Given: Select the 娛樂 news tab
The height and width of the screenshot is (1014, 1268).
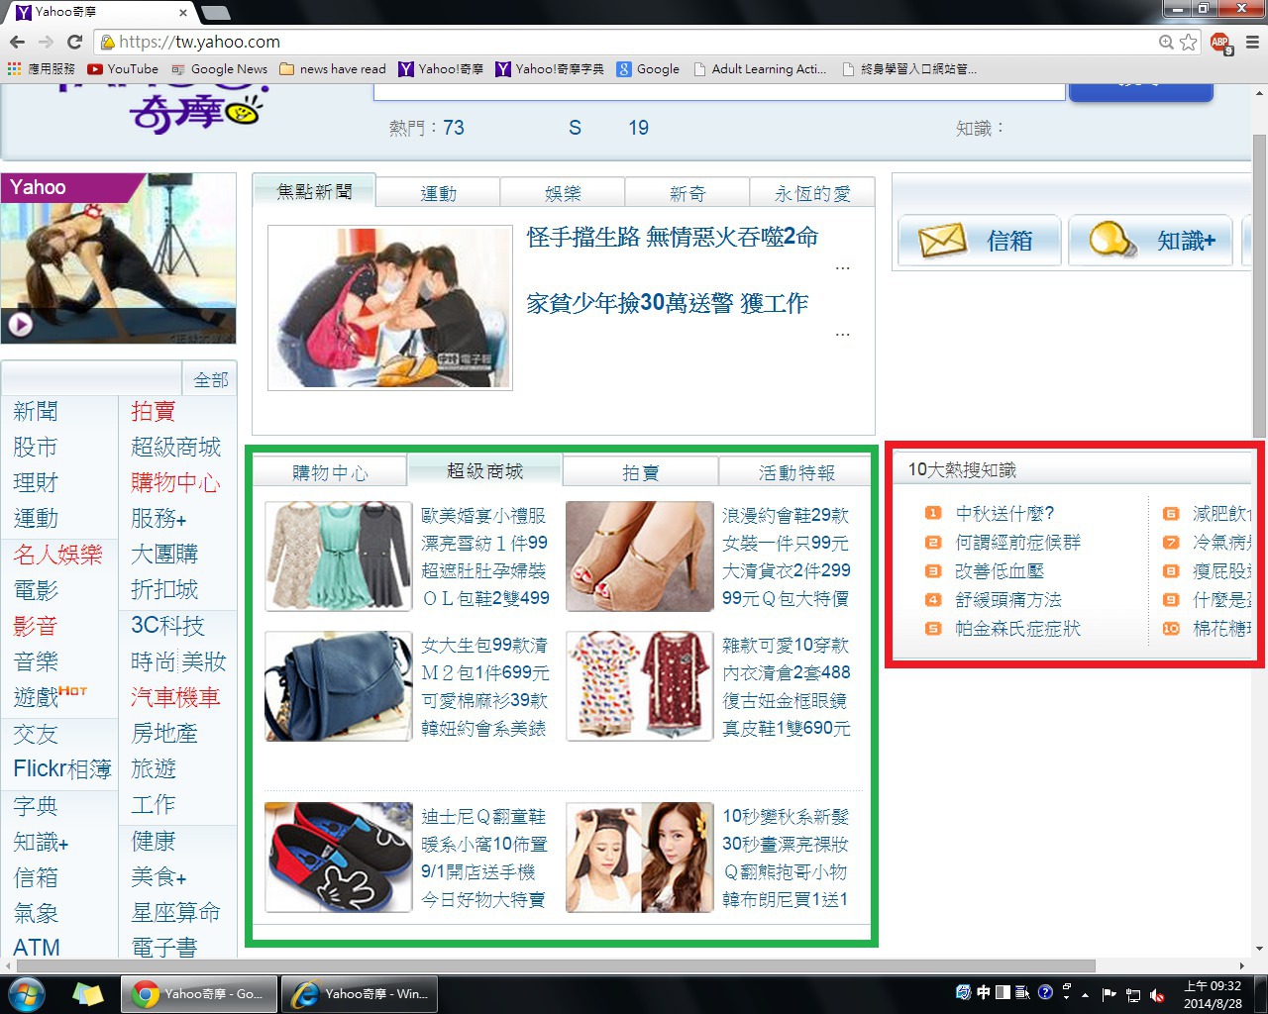Looking at the screenshot, I should click(x=563, y=193).
